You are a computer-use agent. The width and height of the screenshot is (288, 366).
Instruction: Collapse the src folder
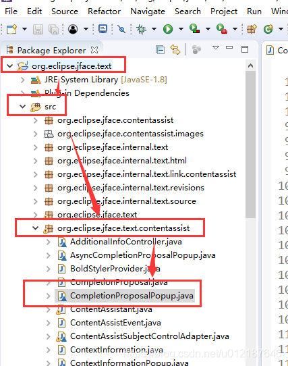(23, 107)
